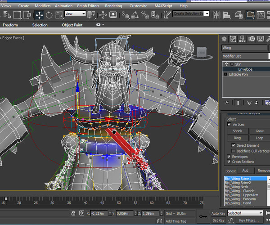Toggle Selection Lock padlock
The width and height of the screenshot is (270, 225).
73,213
